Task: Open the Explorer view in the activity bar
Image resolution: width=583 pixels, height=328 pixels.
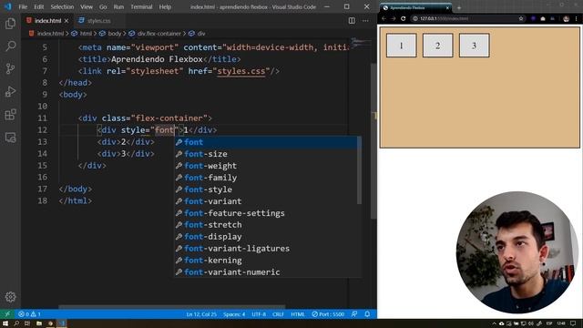Action: coord(10,24)
